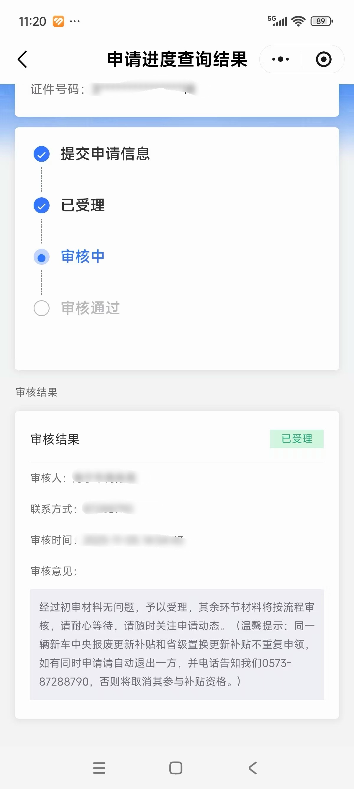
Task: Tap the 审核意见 comment text box
Action: coord(177,644)
